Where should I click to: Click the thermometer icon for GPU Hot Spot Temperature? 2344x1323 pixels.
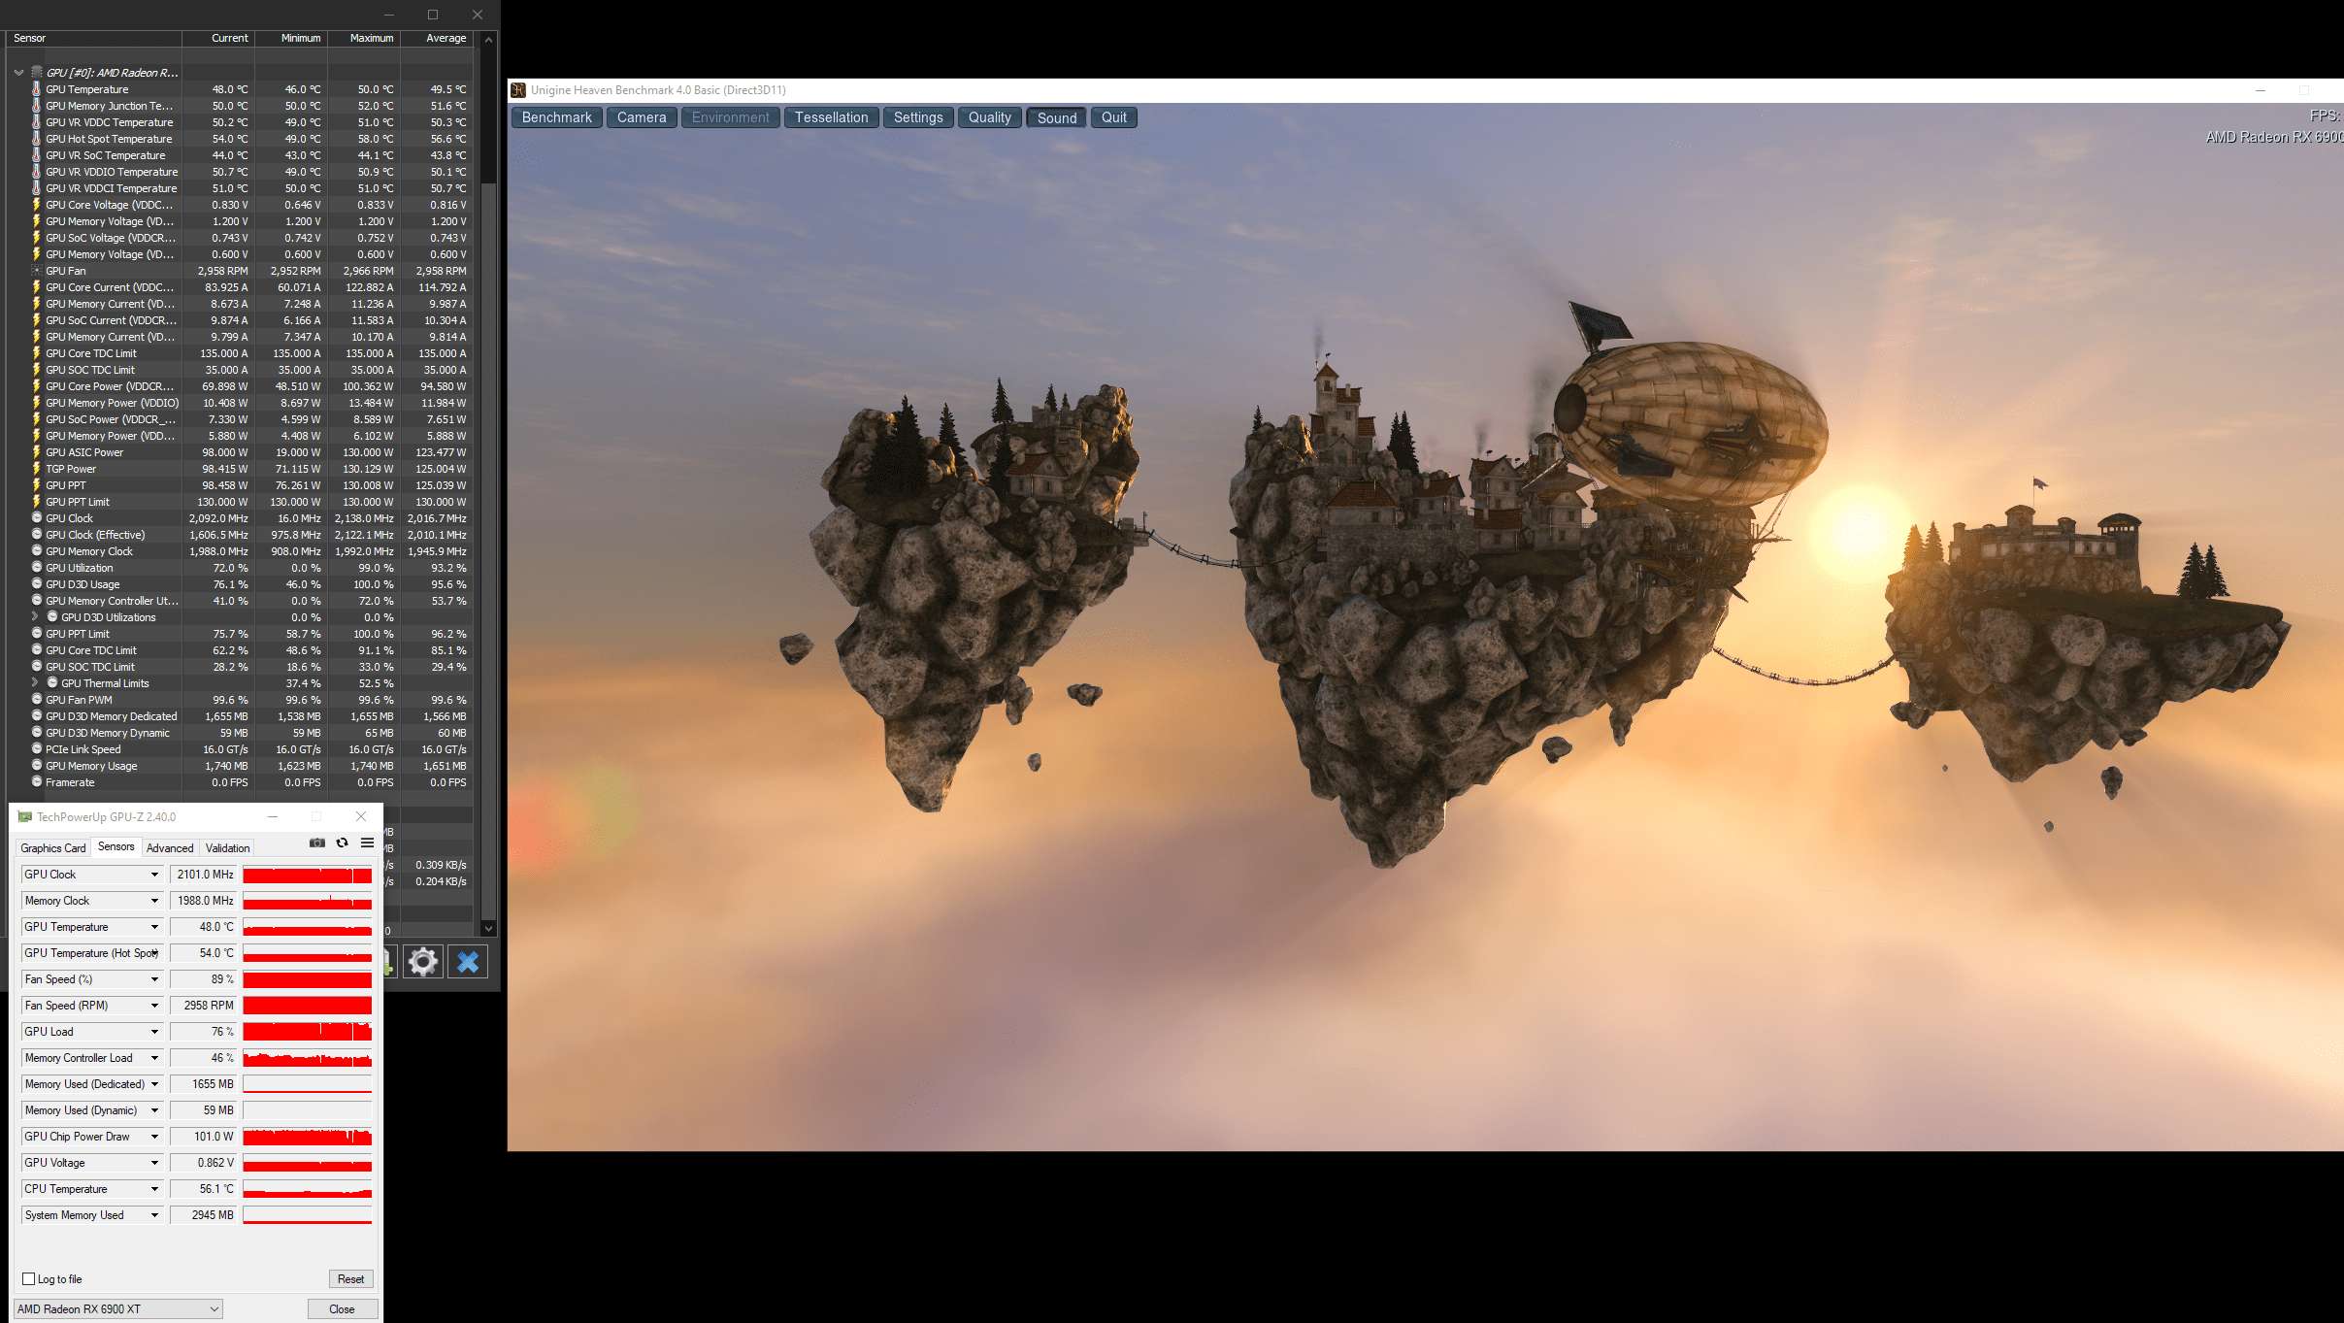pos(37,139)
